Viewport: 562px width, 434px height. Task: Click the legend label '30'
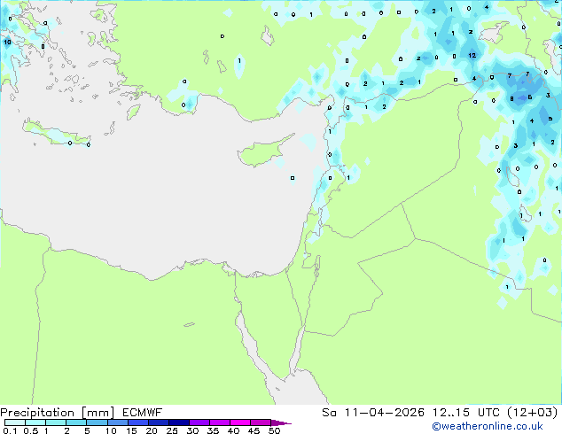[x=192, y=430]
